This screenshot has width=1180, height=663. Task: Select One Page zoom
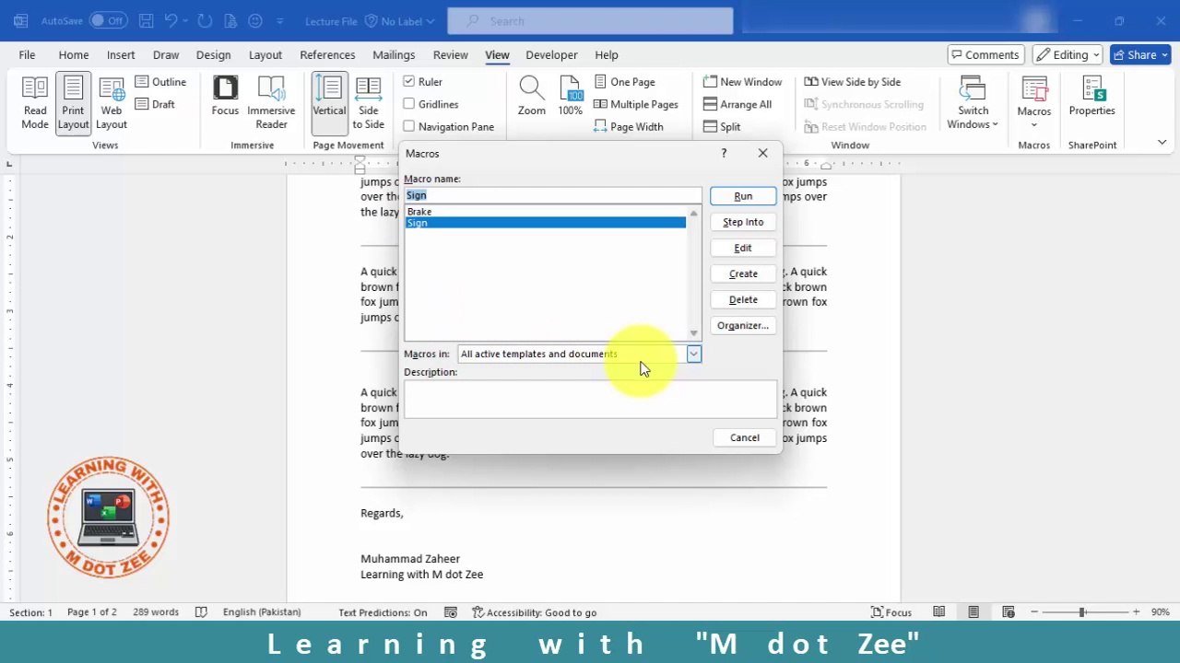[x=624, y=82]
